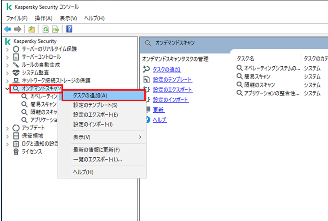Expand the 保管領域 node
The image size is (328, 221).
pos(8,137)
